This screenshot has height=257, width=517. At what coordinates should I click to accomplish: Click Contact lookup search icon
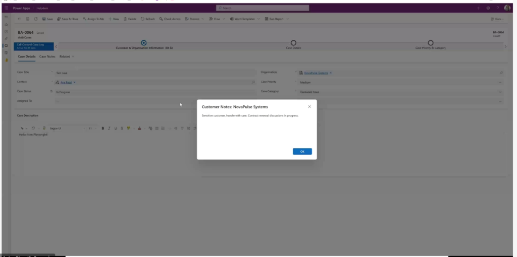click(x=253, y=82)
